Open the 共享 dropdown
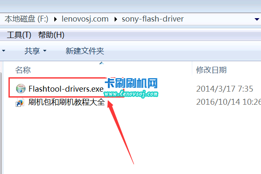261x174 pixels. 35,51
